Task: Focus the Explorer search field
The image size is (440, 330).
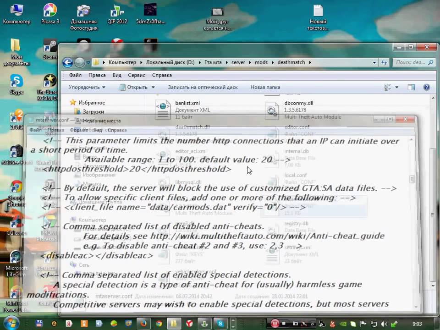Action: (x=413, y=62)
